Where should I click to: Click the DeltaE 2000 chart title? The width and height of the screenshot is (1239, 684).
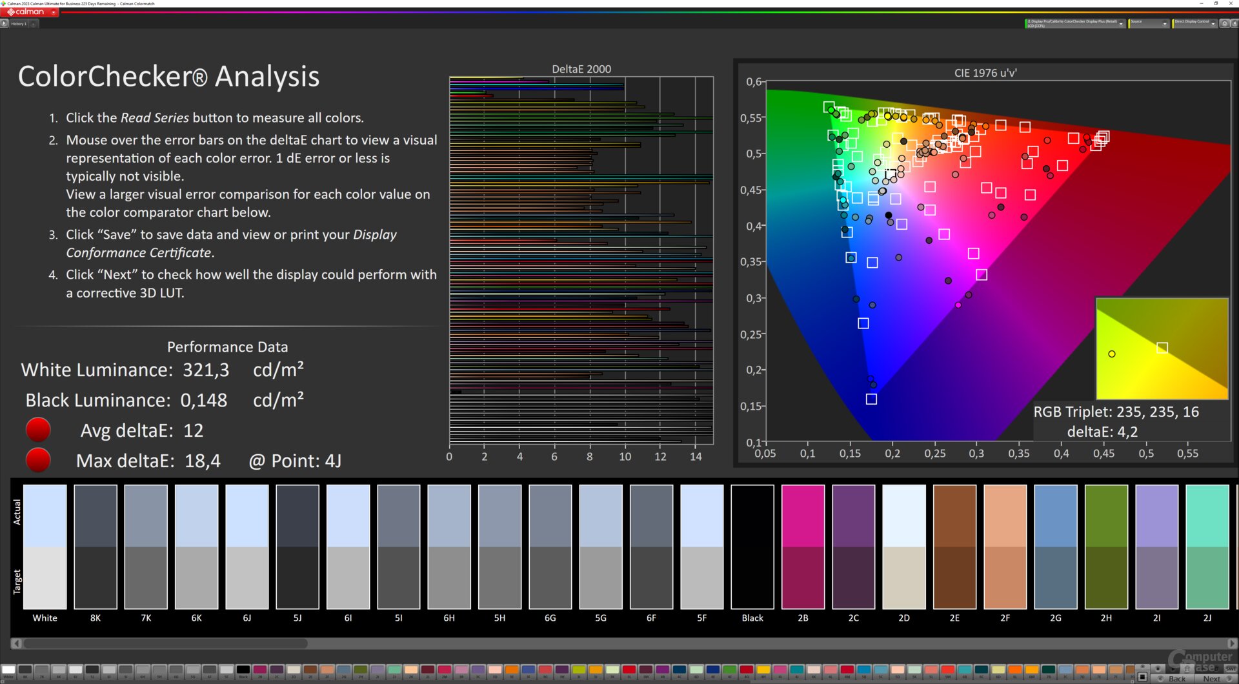tap(581, 69)
